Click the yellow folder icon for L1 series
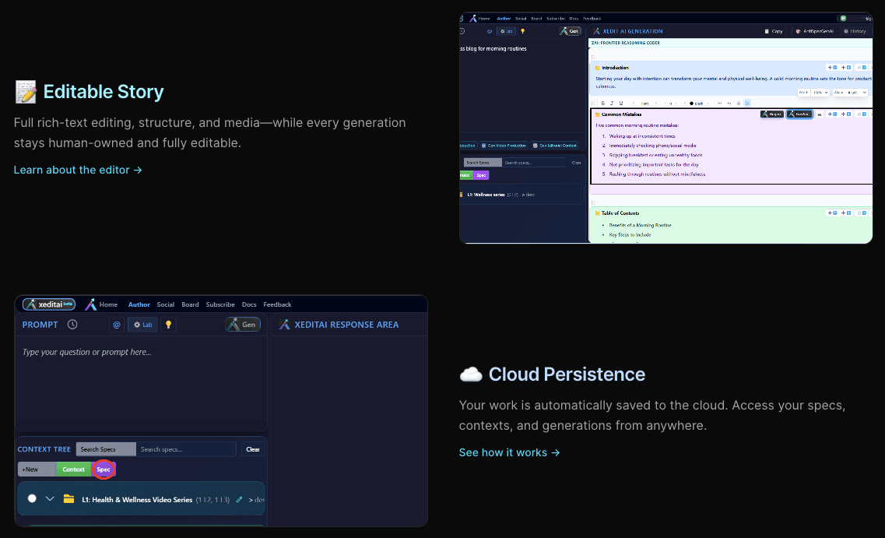The width and height of the screenshot is (885, 538). pos(68,499)
